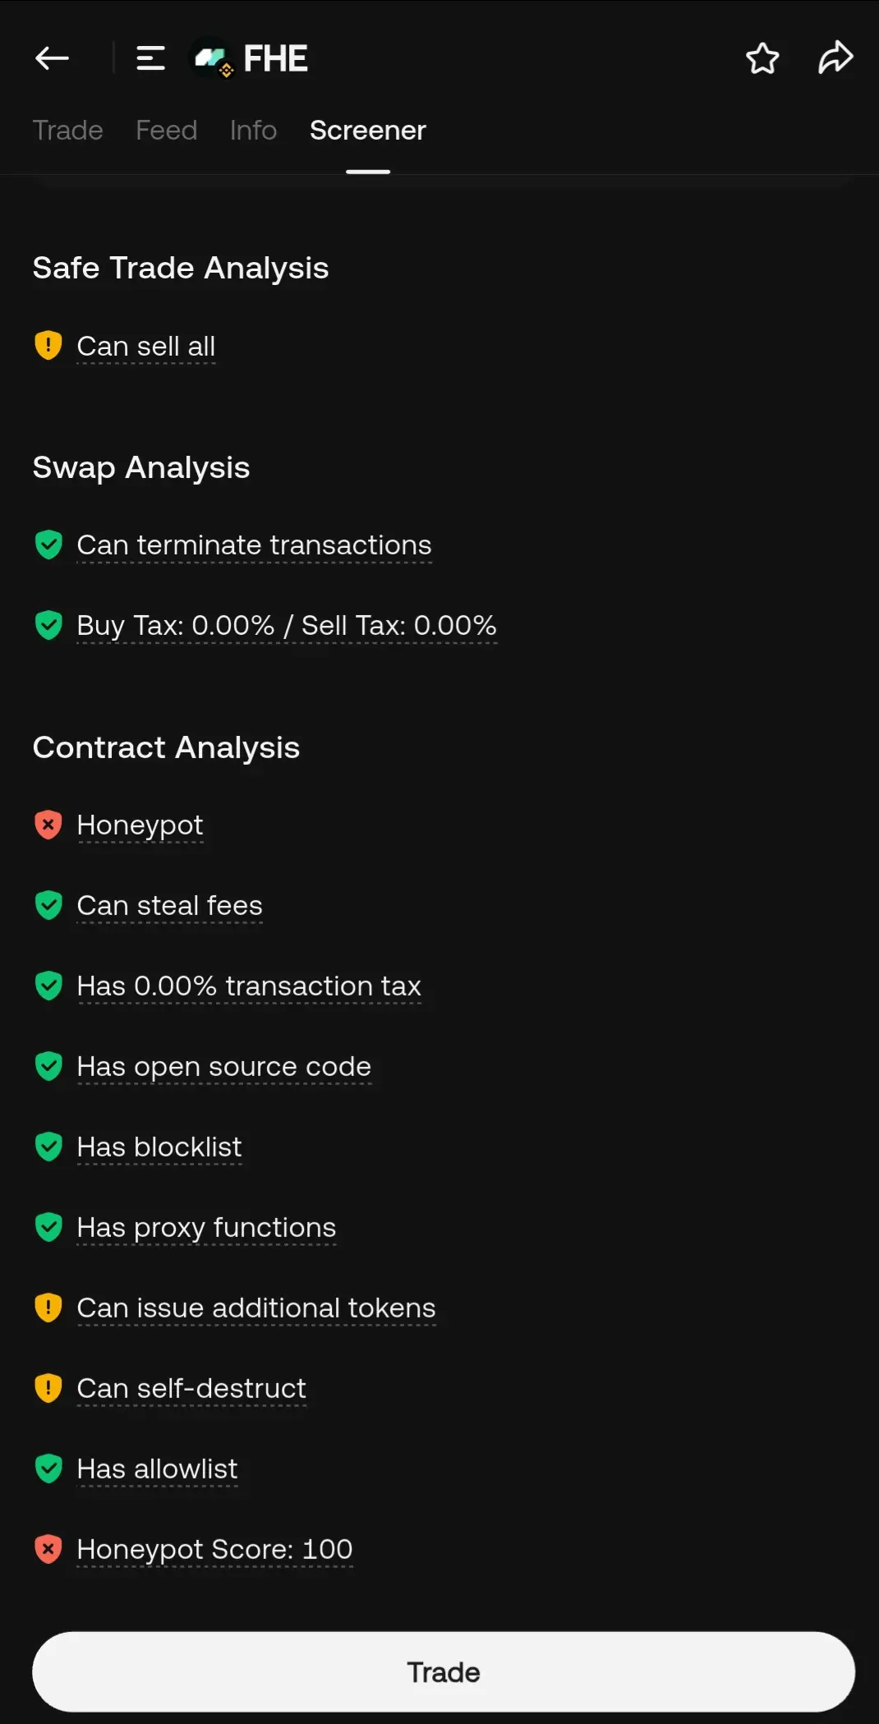Tap red shield next to Honeypot
Image resolution: width=879 pixels, height=1724 pixels.
[x=48, y=825]
